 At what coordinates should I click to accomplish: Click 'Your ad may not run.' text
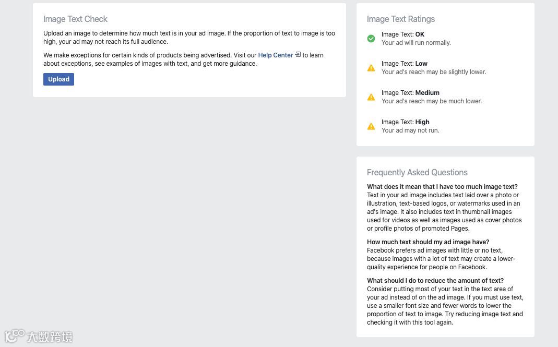click(x=410, y=130)
